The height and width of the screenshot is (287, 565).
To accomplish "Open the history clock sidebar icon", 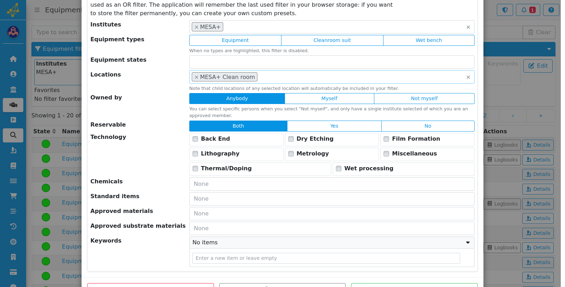I will (13, 226).
